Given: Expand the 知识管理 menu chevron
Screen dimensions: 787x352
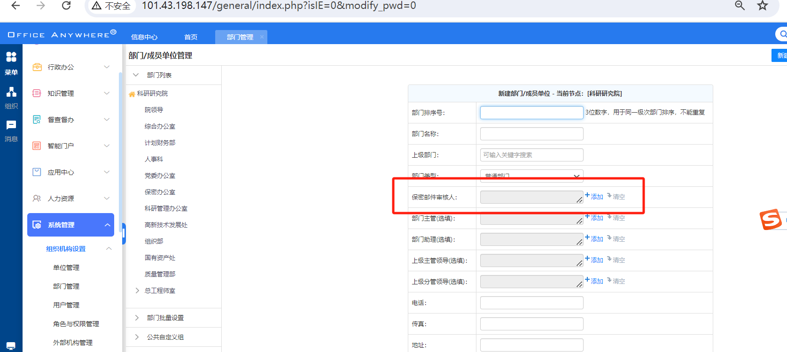Looking at the screenshot, I should [x=107, y=93].
